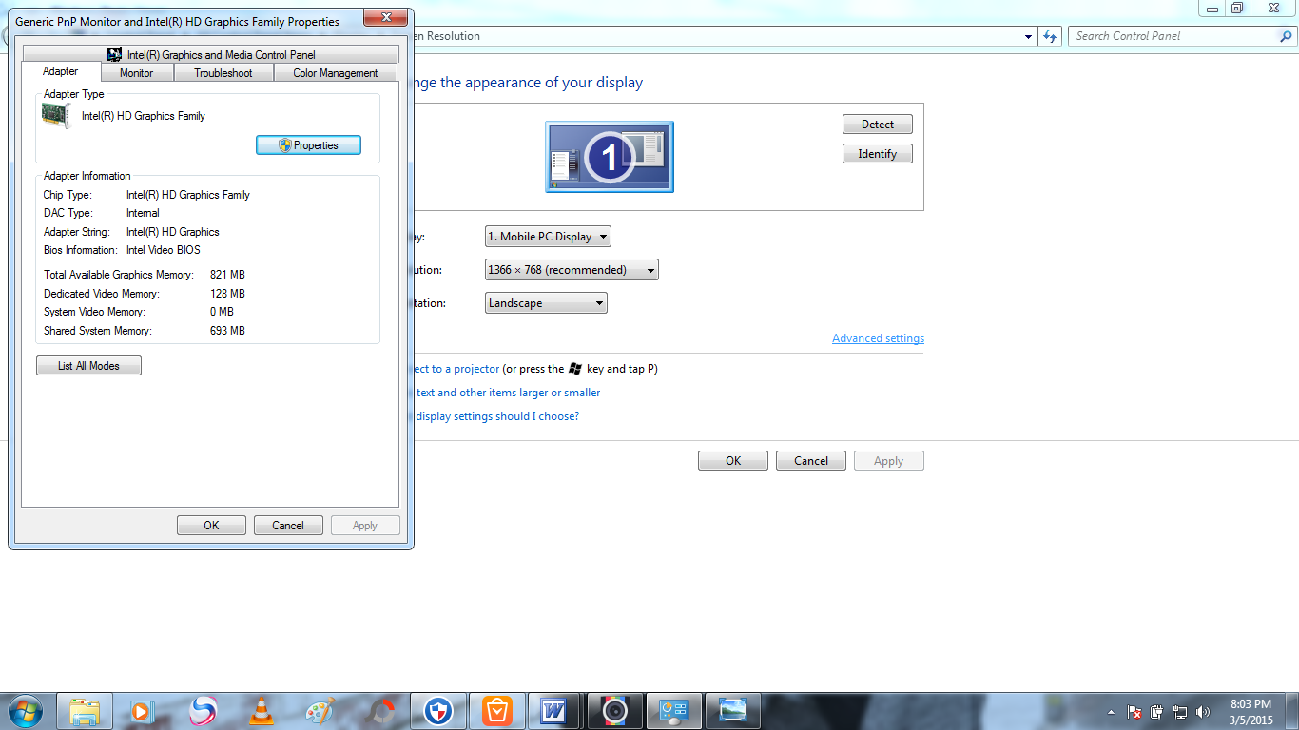Click the display settings should I choose link
The width and height of the screenshot is (1299, 730).
click(x=496, y=416)
